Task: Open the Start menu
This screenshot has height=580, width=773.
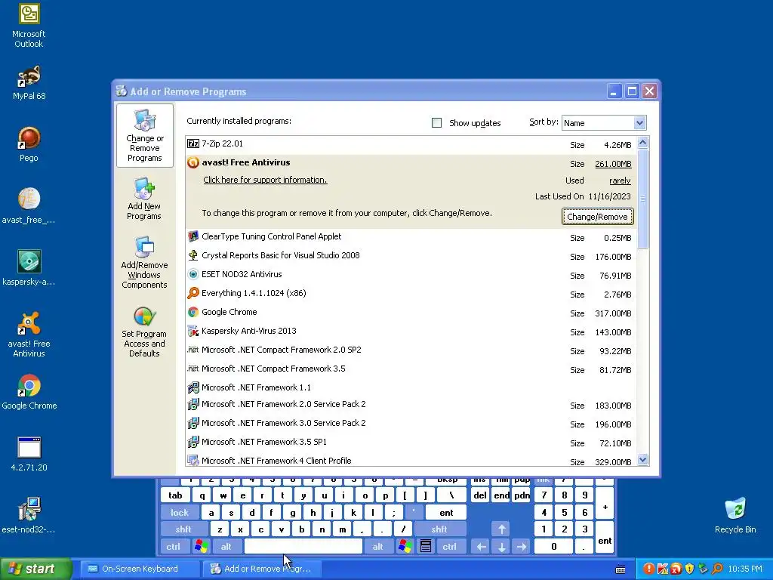Action: point(35,569)
